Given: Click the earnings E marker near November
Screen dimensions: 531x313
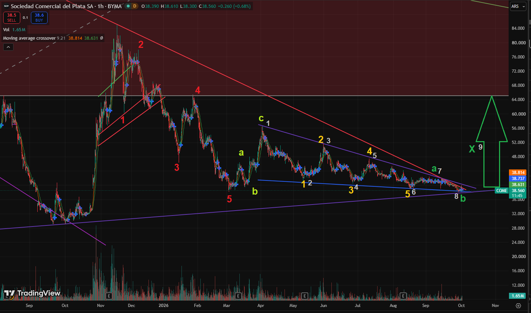Looking at the screenshot, I should (109, 296).
